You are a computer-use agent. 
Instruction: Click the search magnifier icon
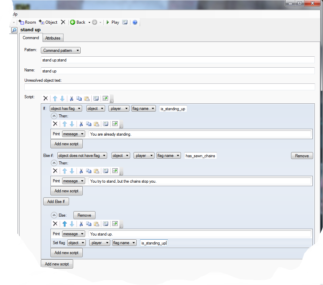pyautogui.click(x=14, y=31)
